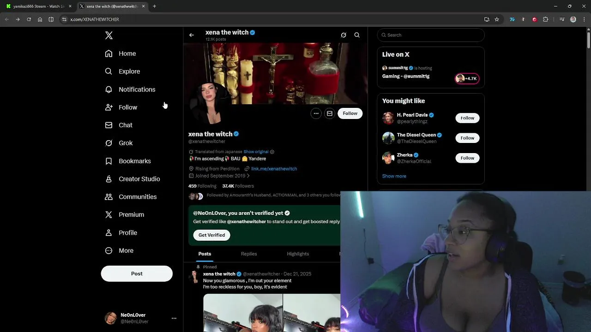This screenshot has height=332, width=591.
Task: Open H. Pearl Davis avatar
Action: [388, 118]
